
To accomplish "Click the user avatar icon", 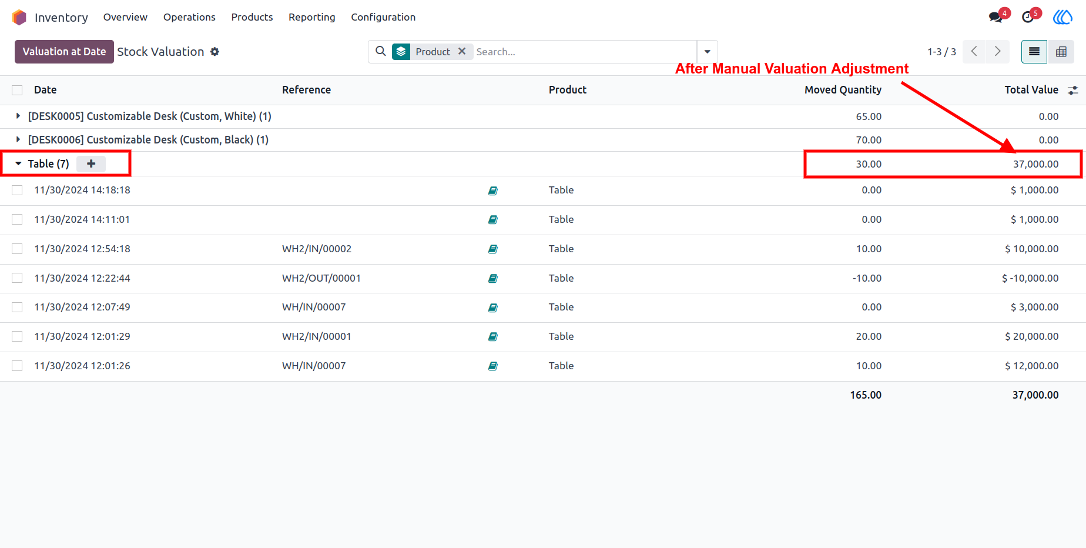I will pyautogui.click(x=1062, y=17).
